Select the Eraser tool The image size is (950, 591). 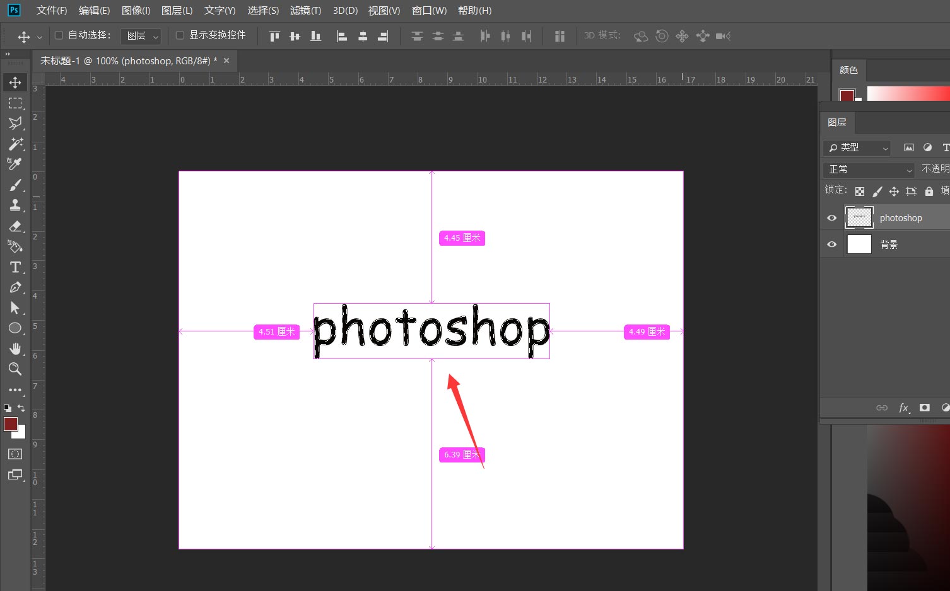click(15, 226)
